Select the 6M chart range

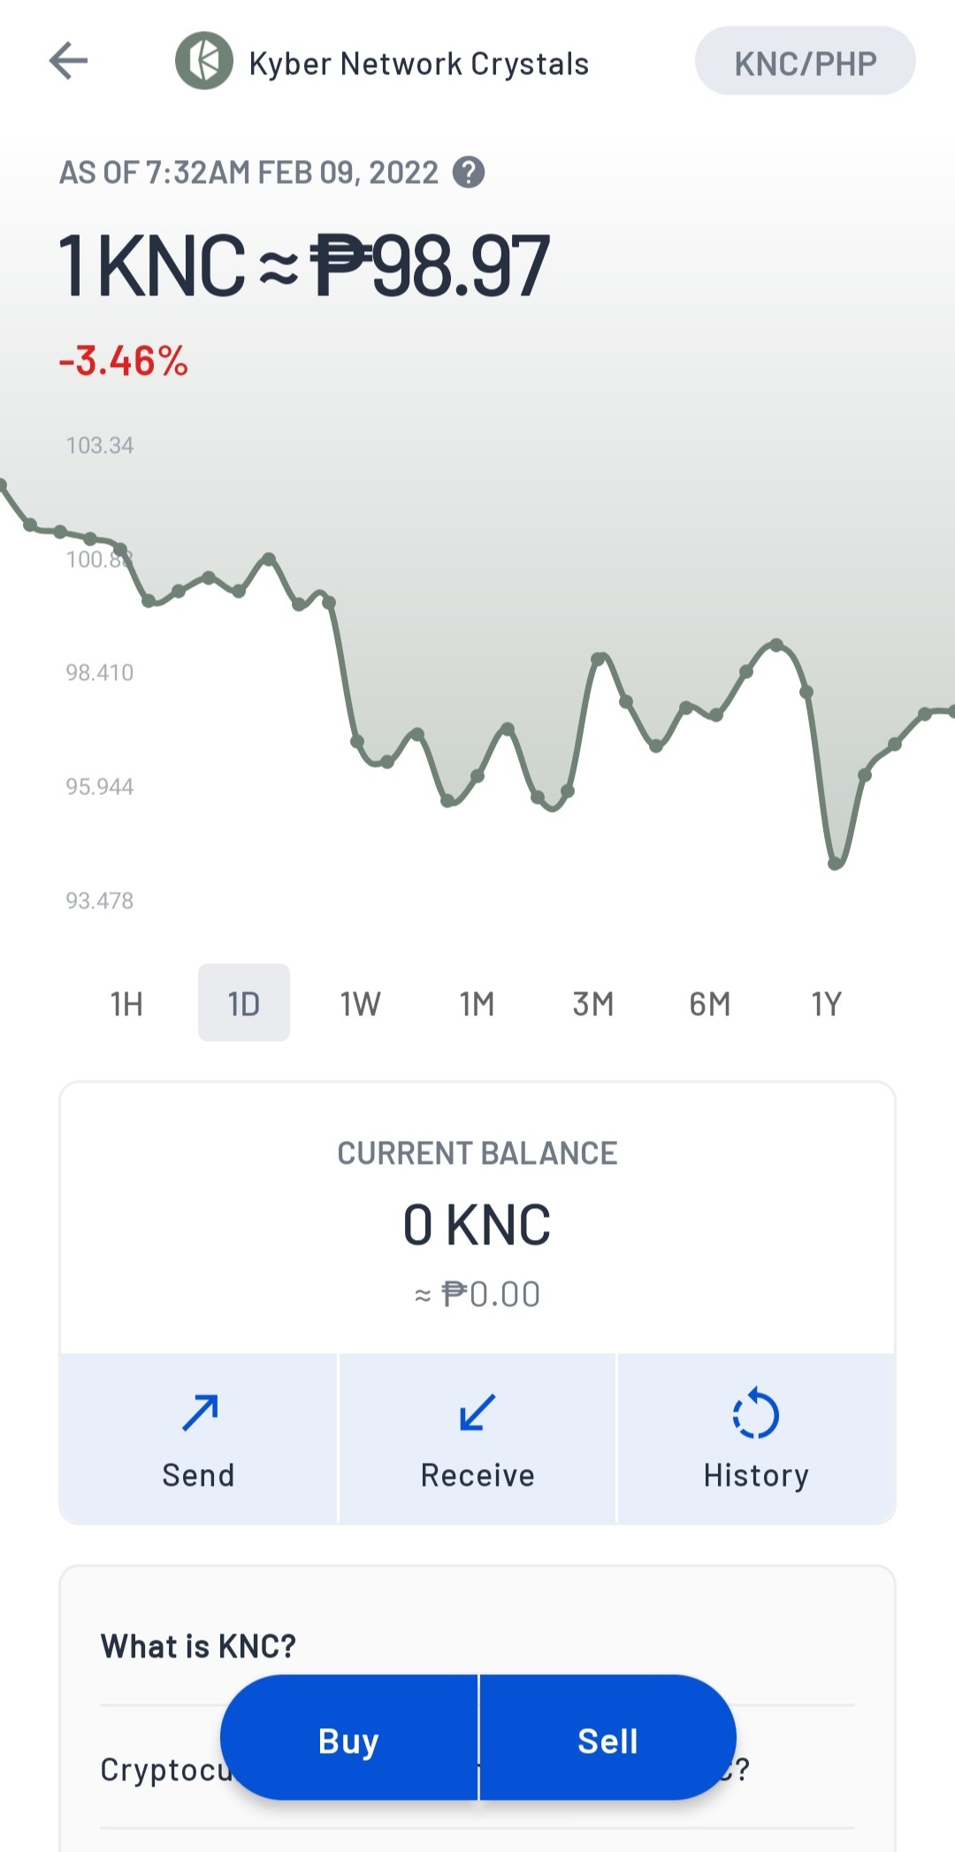click(x=710, y=1004)
